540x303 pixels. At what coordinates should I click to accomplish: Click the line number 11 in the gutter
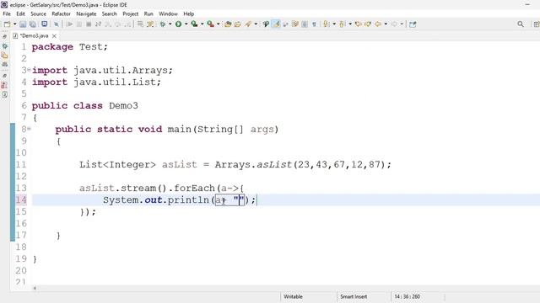click(x=20, y=165)
